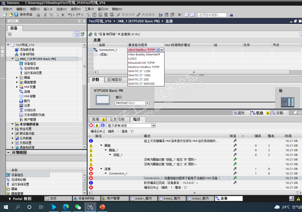302x212 pixels.
Task: Click the project search input field
Action: pyautogui.click(x=212, y=15)
